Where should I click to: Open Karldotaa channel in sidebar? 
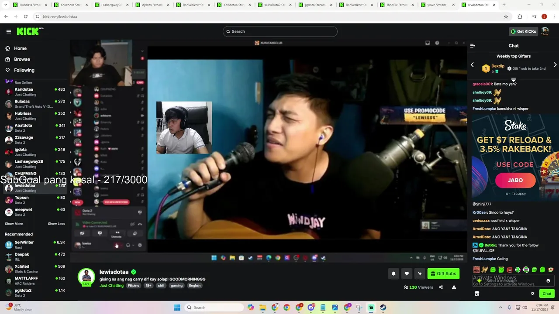pyautogui.click(x=35, y=92)
